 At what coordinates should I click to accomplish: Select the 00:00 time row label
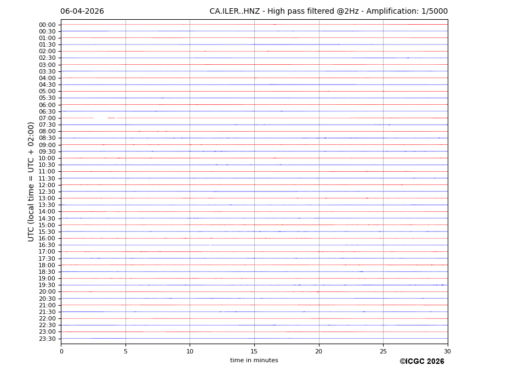(47, 25)
